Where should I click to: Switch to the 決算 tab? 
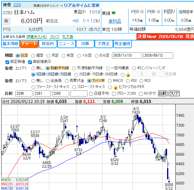click(85, 44)
